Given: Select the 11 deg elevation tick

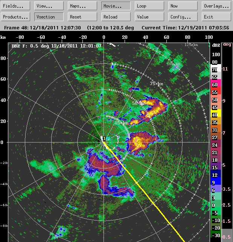Looking at the screenshot, I should (x=225, y=69).
